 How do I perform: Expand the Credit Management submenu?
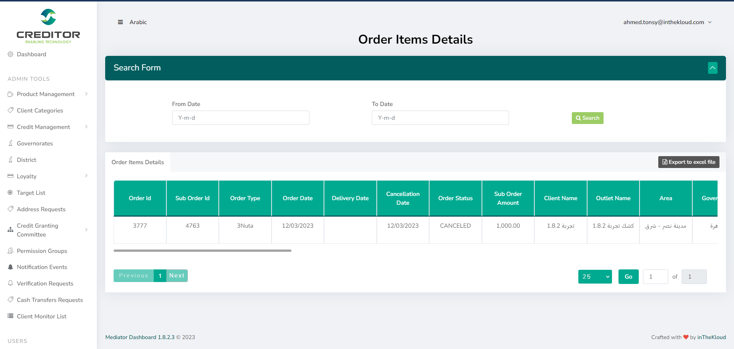pos(86,127)
